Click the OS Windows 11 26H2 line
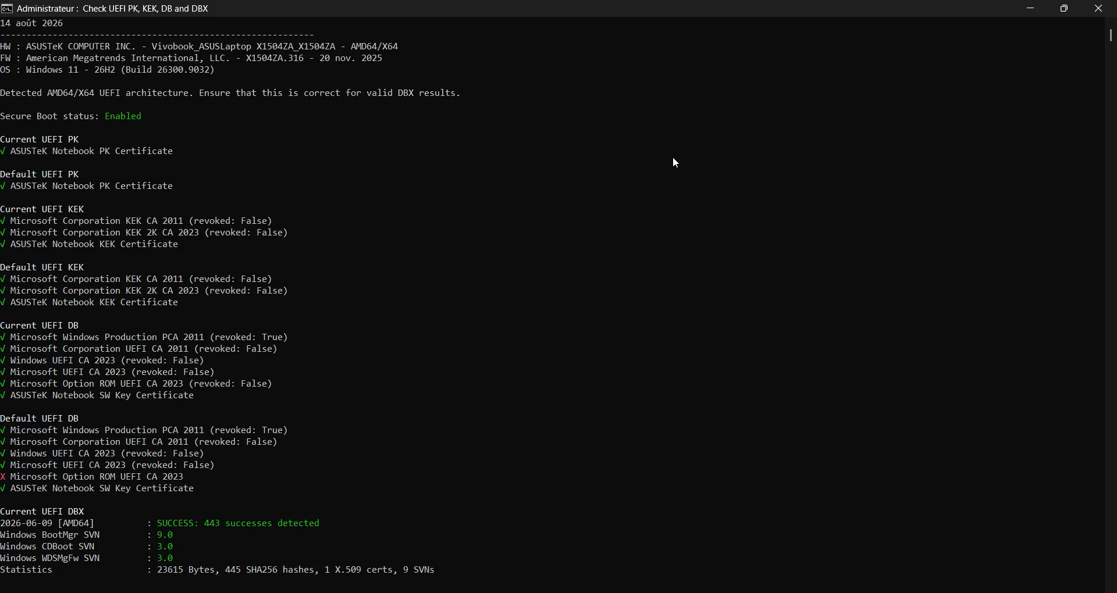 [108, 70]
